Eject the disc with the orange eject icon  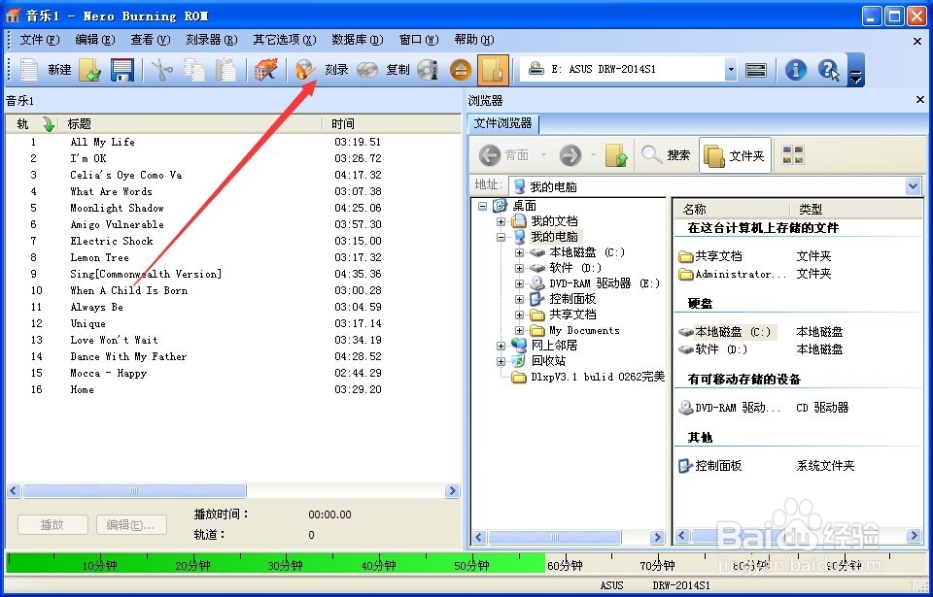(460, 70)
